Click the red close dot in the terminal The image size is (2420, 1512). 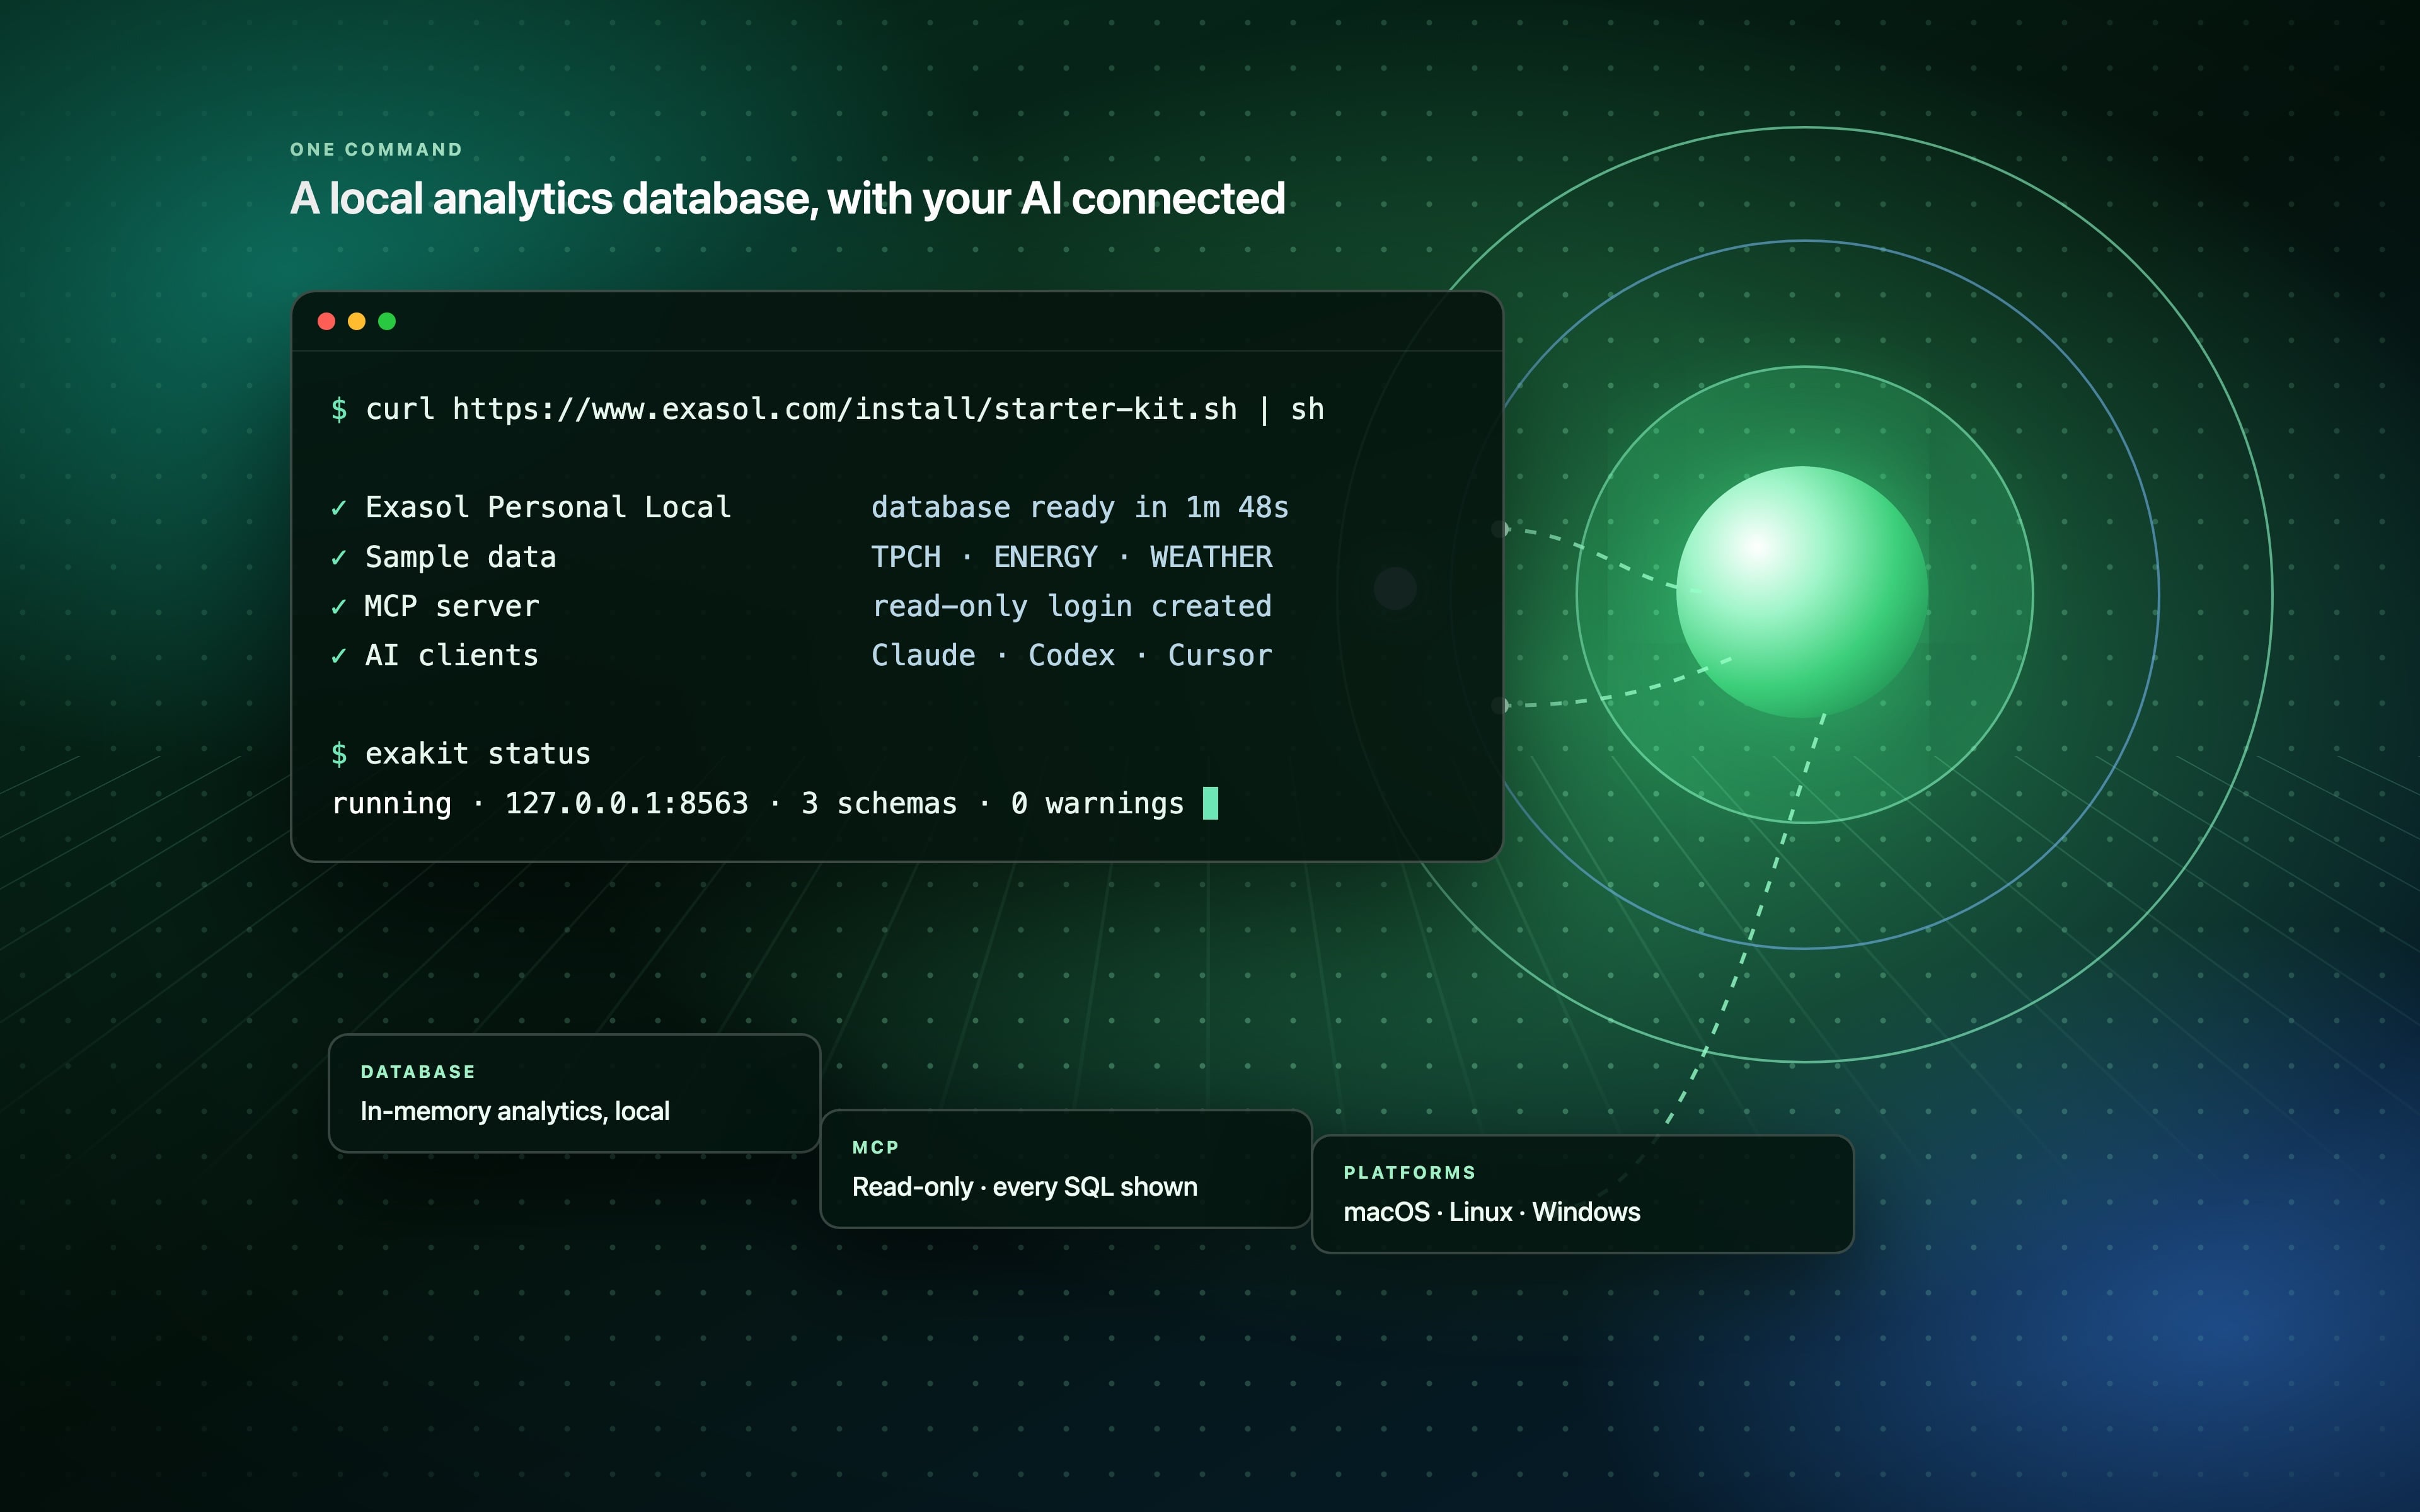point(326,321)
